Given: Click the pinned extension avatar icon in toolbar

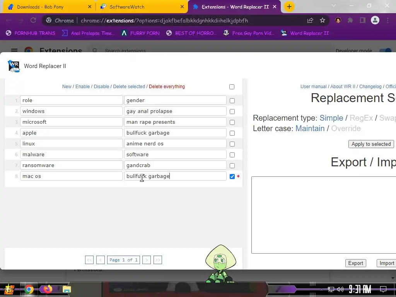Looking at the screenshot, I should pos(338,20).
